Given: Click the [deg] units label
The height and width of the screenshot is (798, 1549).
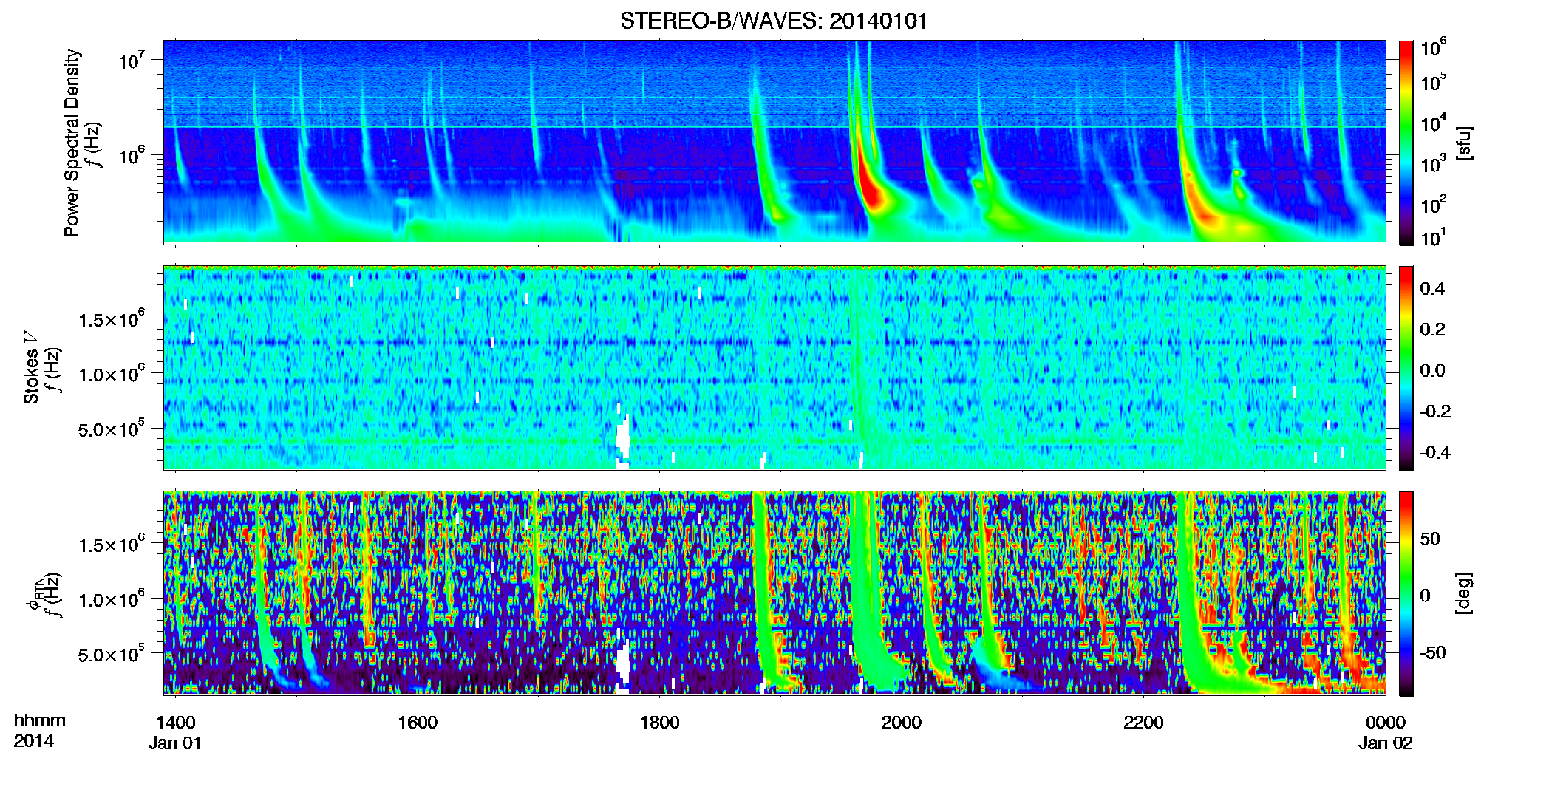Looking at the screenshot, I should click(x=1465, y=594).
